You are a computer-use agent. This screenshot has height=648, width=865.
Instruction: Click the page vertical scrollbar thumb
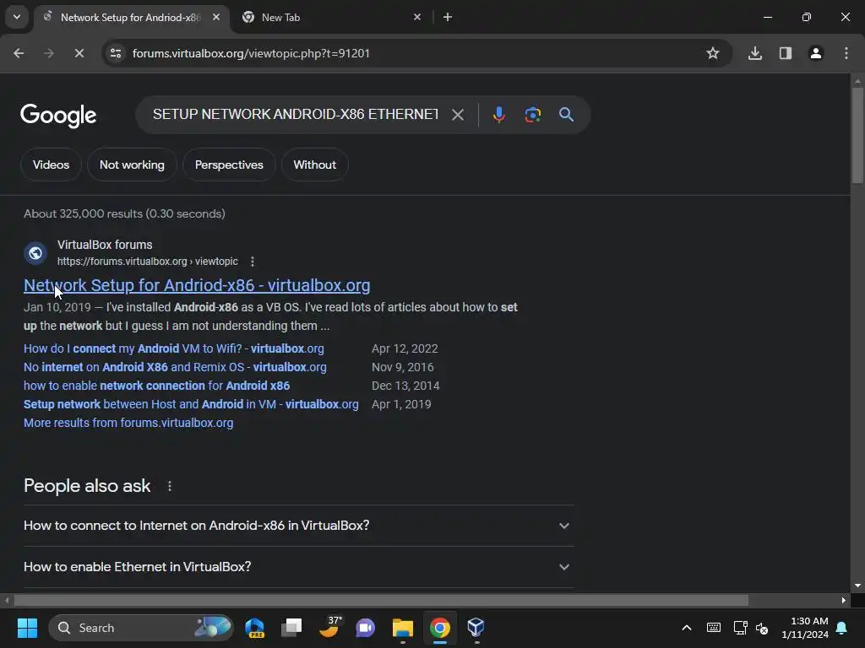tap(857, 135)
